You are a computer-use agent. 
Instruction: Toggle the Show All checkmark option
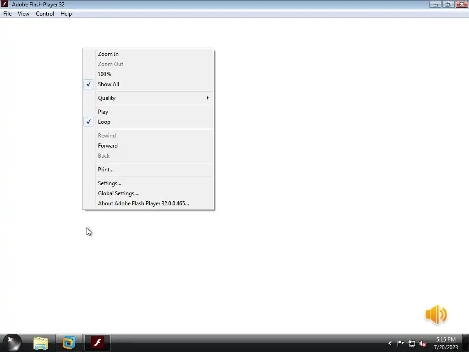(148, 84)
